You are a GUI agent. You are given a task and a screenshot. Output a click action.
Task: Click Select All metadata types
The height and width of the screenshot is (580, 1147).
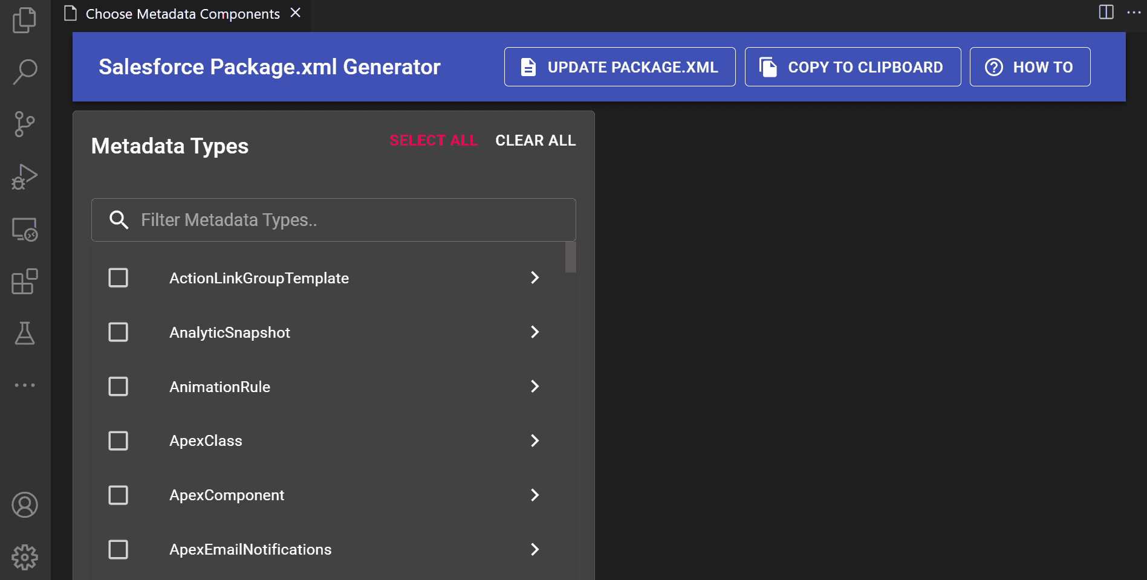434,140
